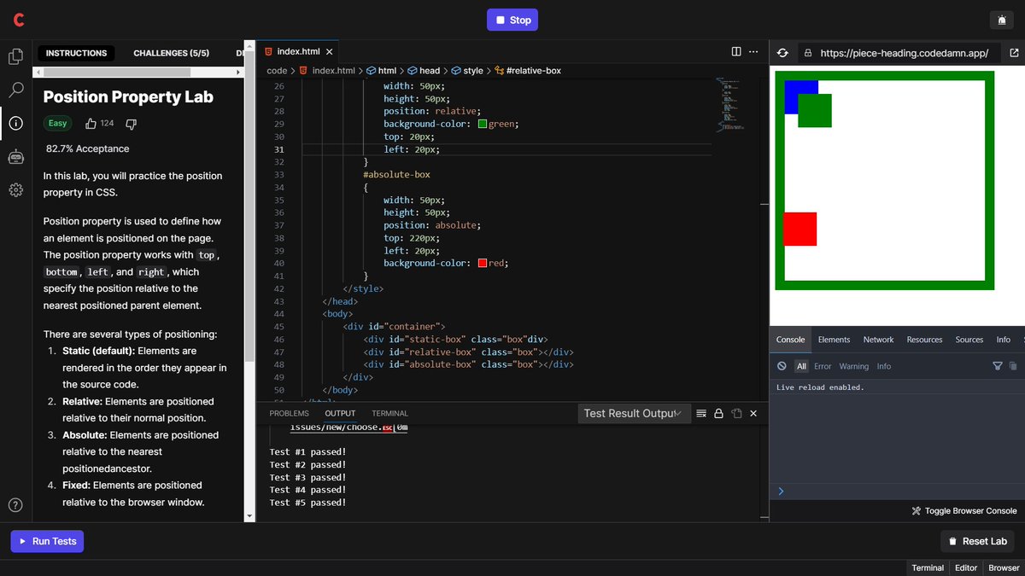Click the Codedamn logo
1025x576 pixels.
coord(19,20)
